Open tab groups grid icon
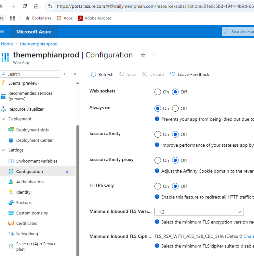 [13, 18]
